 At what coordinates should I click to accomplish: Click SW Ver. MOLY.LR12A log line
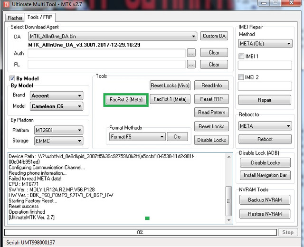coord(52,190)
